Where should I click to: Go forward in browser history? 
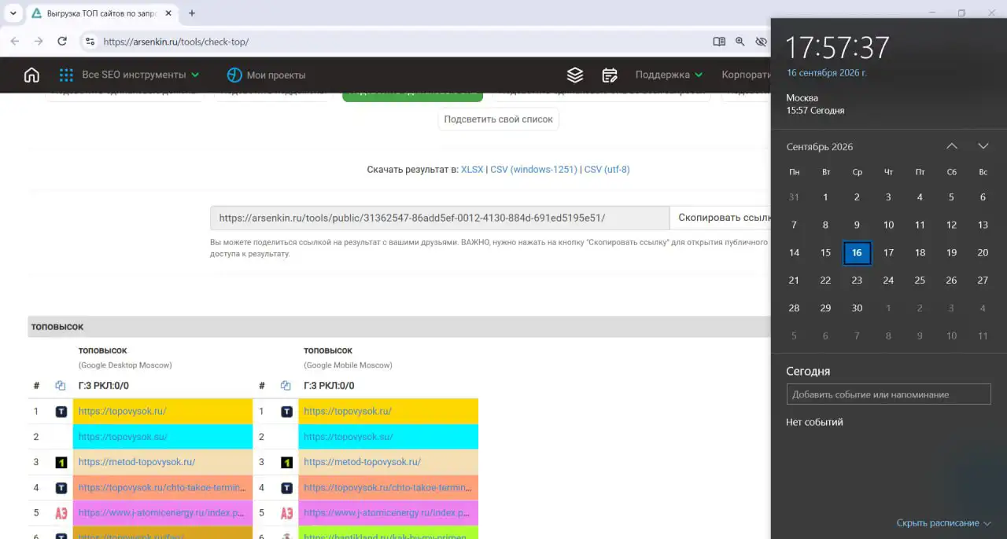(39, 42)
